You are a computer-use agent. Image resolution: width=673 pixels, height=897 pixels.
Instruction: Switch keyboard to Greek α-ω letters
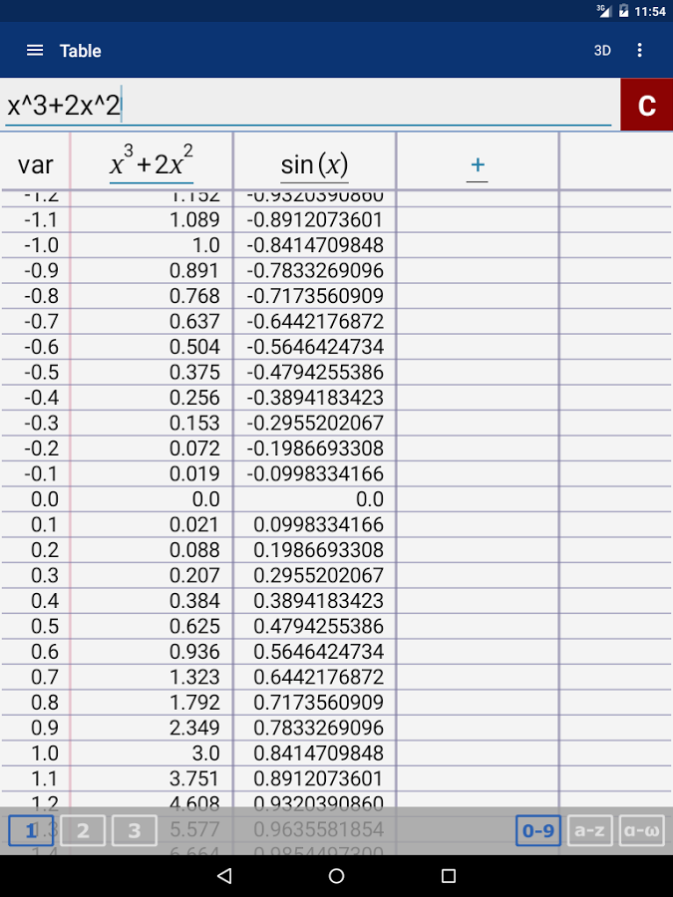641,830
